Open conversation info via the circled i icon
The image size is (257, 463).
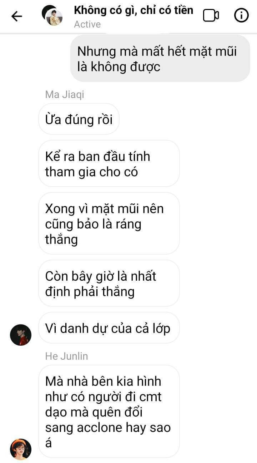coord(241,16)
